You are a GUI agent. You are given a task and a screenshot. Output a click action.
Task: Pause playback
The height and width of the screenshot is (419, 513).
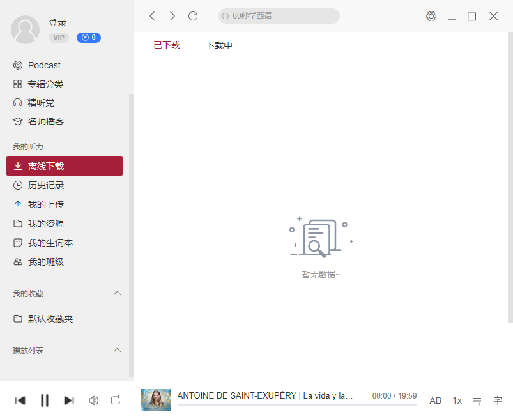45,400
